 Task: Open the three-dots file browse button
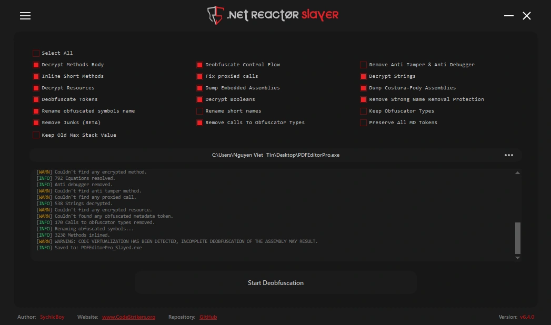click(508, 155)
